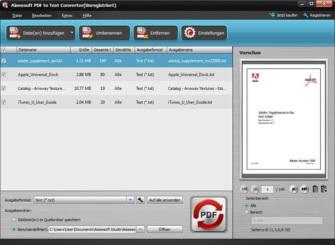Click output name iTunes_U_User_Guide.txt
Screen dimensions: 335x245
[190, 102]
